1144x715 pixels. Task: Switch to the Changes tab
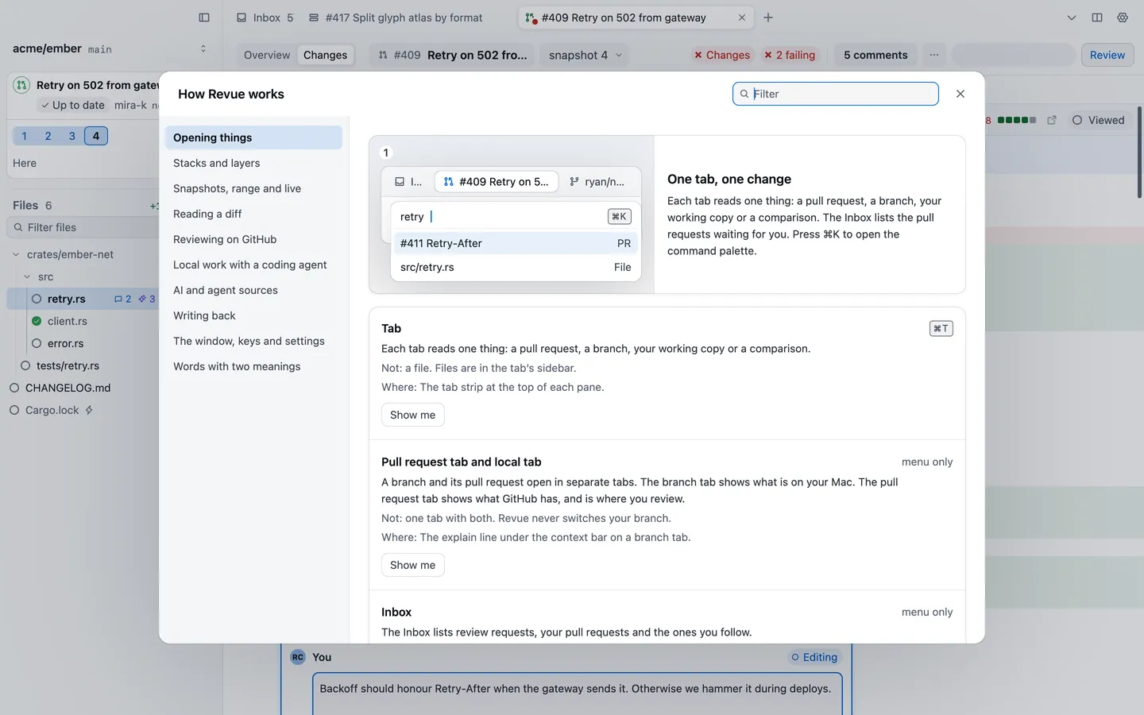325,55
